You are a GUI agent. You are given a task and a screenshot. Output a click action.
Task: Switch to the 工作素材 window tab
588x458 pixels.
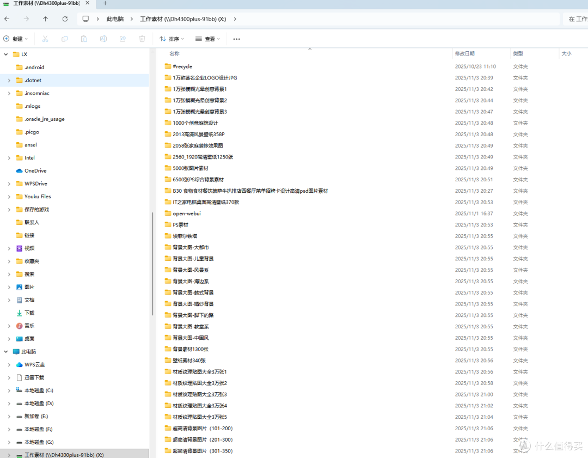(x=46, y=3)
